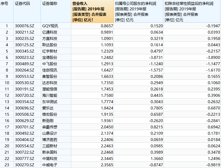Select stock code 300191.SZ
This screenshot has width=221, height=168.
(x=25, y=89)
